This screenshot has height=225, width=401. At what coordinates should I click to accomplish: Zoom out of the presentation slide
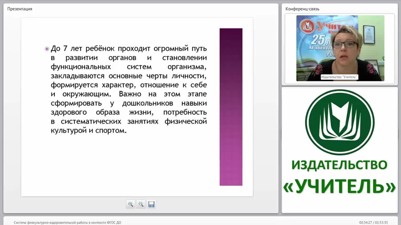[141, 204]
